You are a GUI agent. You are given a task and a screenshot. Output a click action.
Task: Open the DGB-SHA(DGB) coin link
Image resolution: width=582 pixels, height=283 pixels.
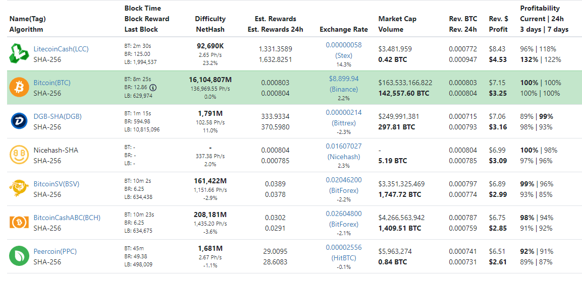tap(58, 116)
